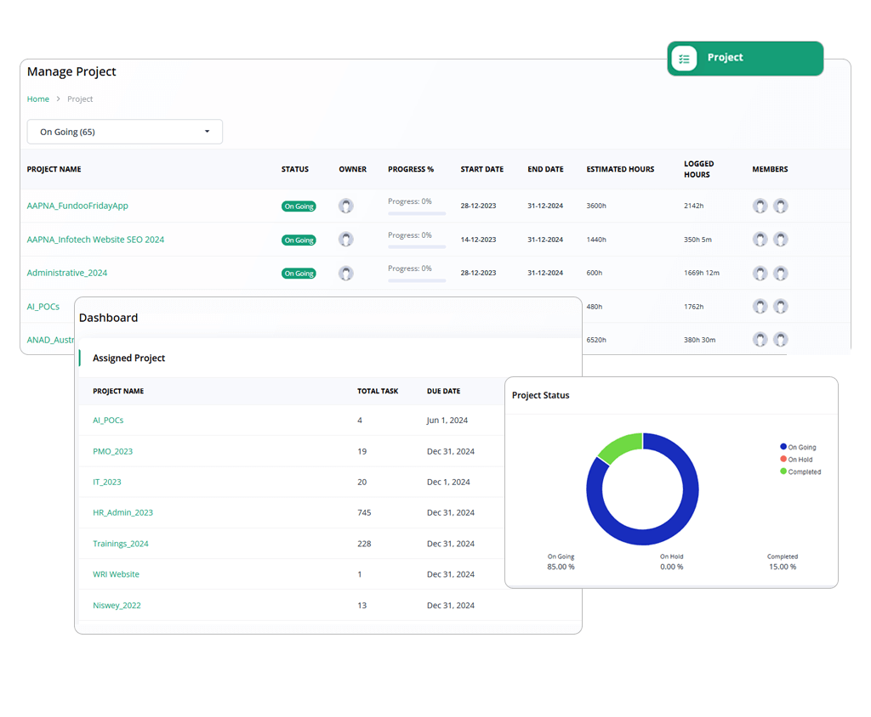Screen dimensions: 871x717
Task: Toggle On Hold legend in Project Status chart
Action: (x=796, y=459)
